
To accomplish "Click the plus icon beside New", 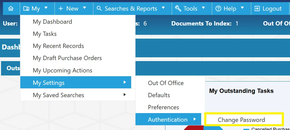I will [61, 9].
